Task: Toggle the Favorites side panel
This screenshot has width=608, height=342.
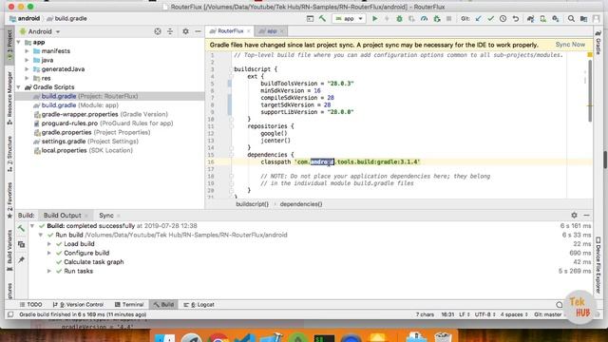Action: tap(9, 200)
